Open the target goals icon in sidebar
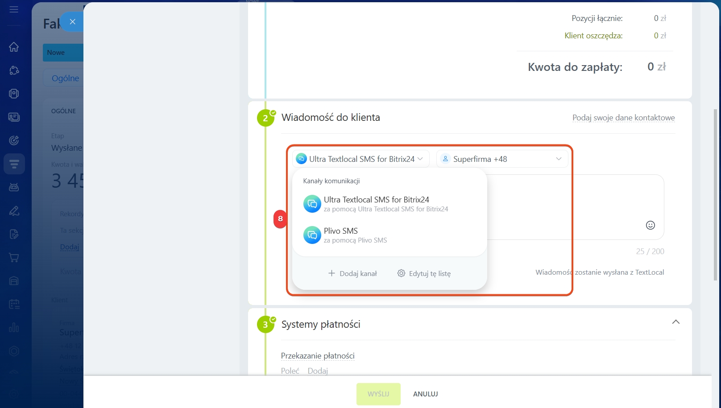Viewport: 721px width, 408px height. (14, 140)
